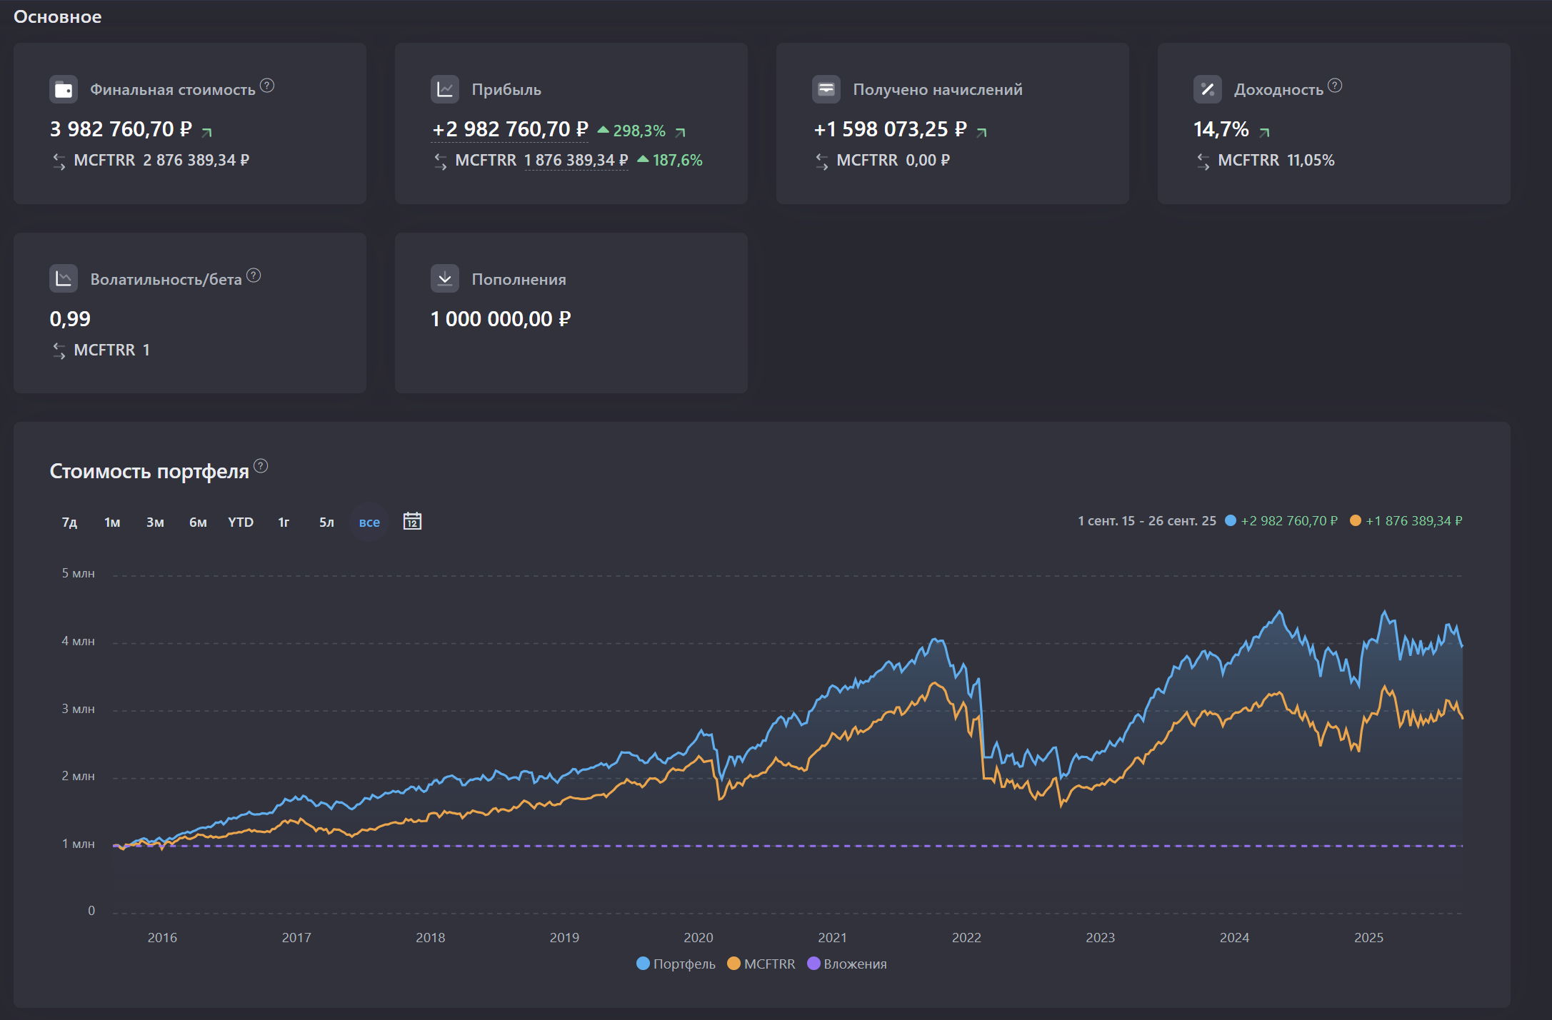The height and width of the screenshot is (1020, 1552).
Task: Open arrow link next to 14,7% yield
Action: click(1264, 132)
